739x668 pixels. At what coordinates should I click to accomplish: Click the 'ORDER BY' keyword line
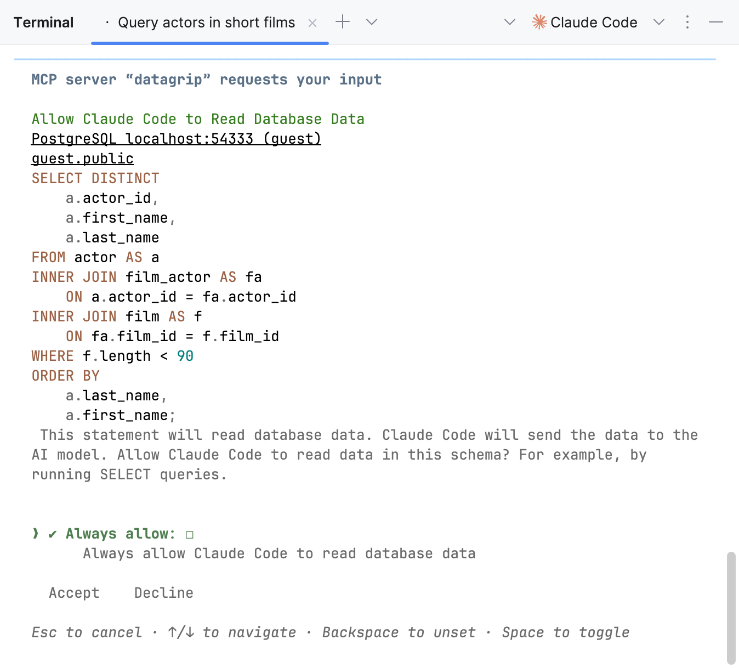[65, 376]
